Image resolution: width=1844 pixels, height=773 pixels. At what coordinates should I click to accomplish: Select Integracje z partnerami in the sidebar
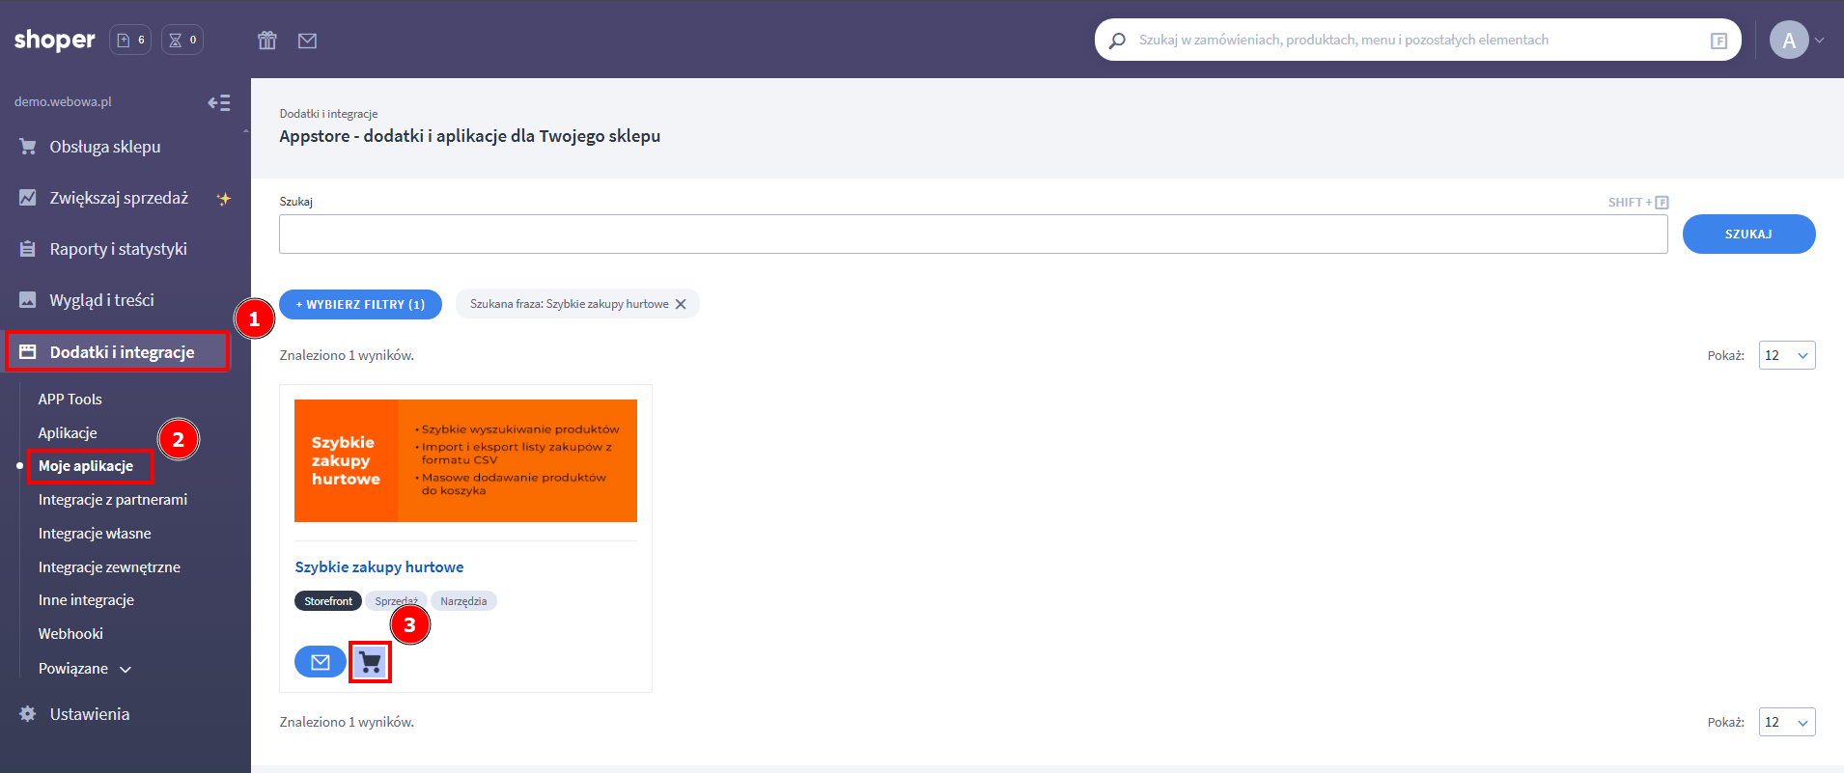click(113, 500)
